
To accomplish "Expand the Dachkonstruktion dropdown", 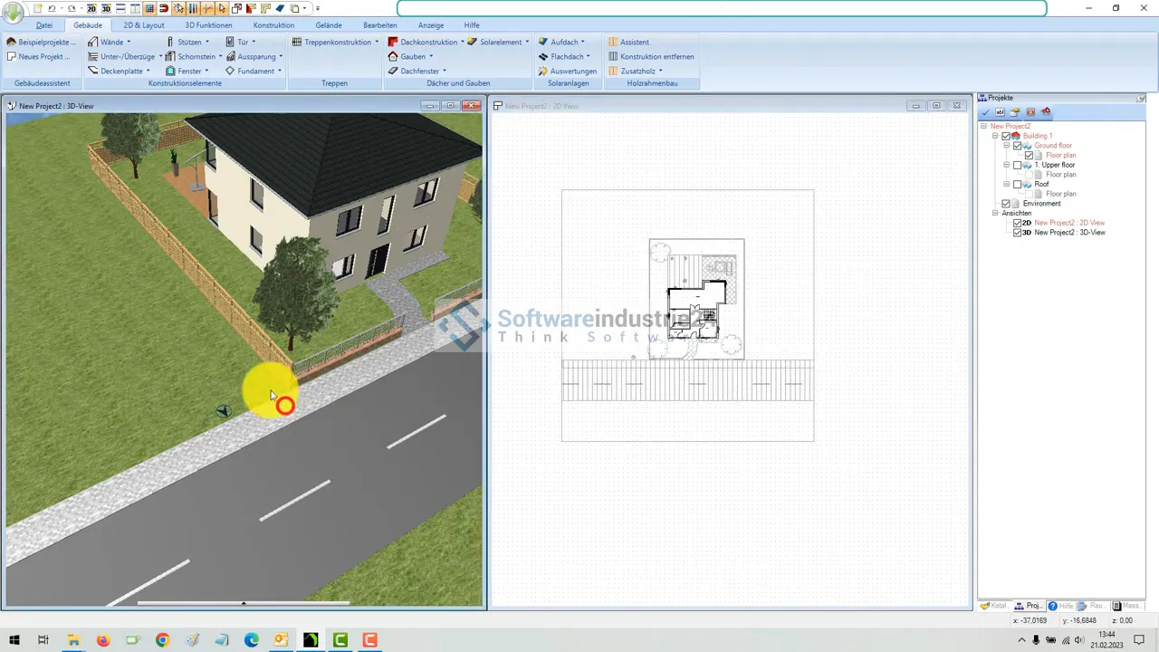I will tap(463, 42).
